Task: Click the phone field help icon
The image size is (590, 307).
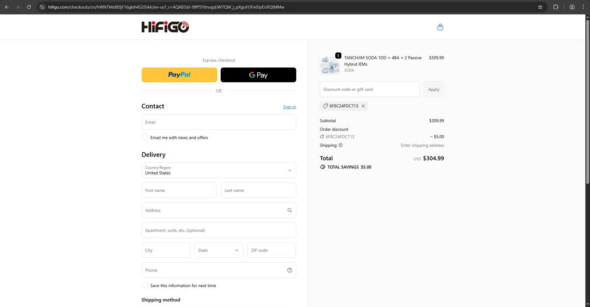Action: point(289,270)
